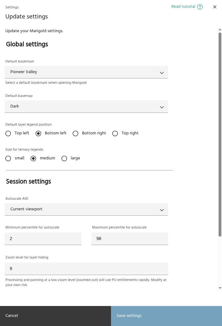Click the scrollbar down arrow

click(220, 288)
